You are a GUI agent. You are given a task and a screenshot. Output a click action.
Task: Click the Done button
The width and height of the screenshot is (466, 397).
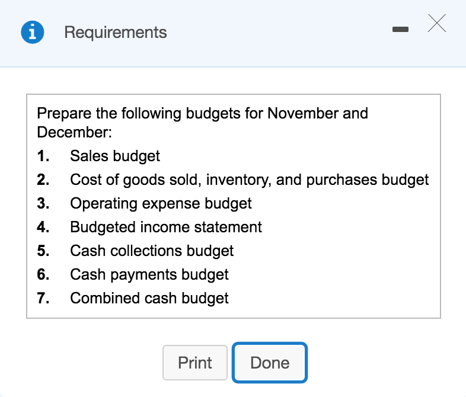tap(270, 363)
